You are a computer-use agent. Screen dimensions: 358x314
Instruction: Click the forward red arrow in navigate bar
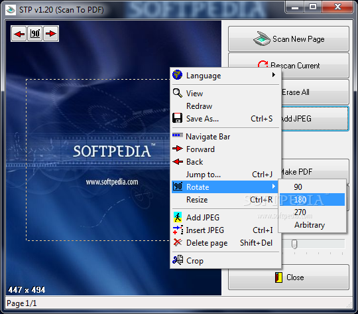50,34
